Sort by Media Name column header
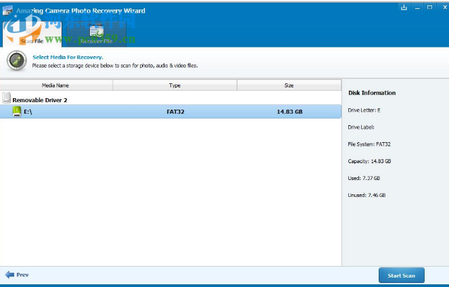This screenshot has height=287, width=449. tap(56, 85)
